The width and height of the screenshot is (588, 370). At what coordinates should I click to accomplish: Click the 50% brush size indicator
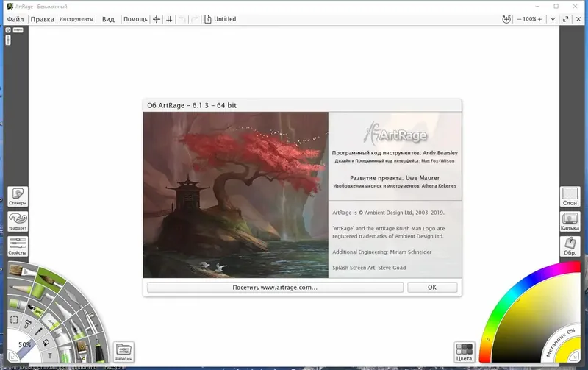pyautogui.click(x=25, y=345)
